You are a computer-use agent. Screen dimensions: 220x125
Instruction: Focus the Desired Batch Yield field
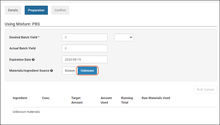pos(84,37)
